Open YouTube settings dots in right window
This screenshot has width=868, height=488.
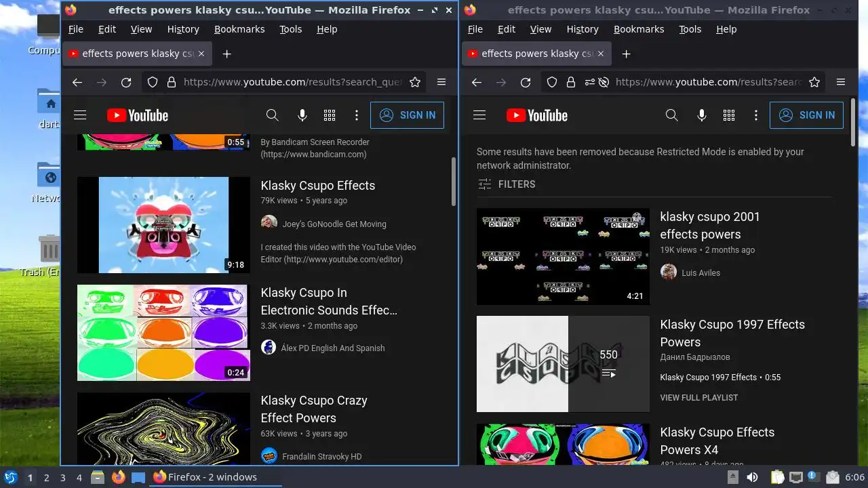click(x=756, y=115)
